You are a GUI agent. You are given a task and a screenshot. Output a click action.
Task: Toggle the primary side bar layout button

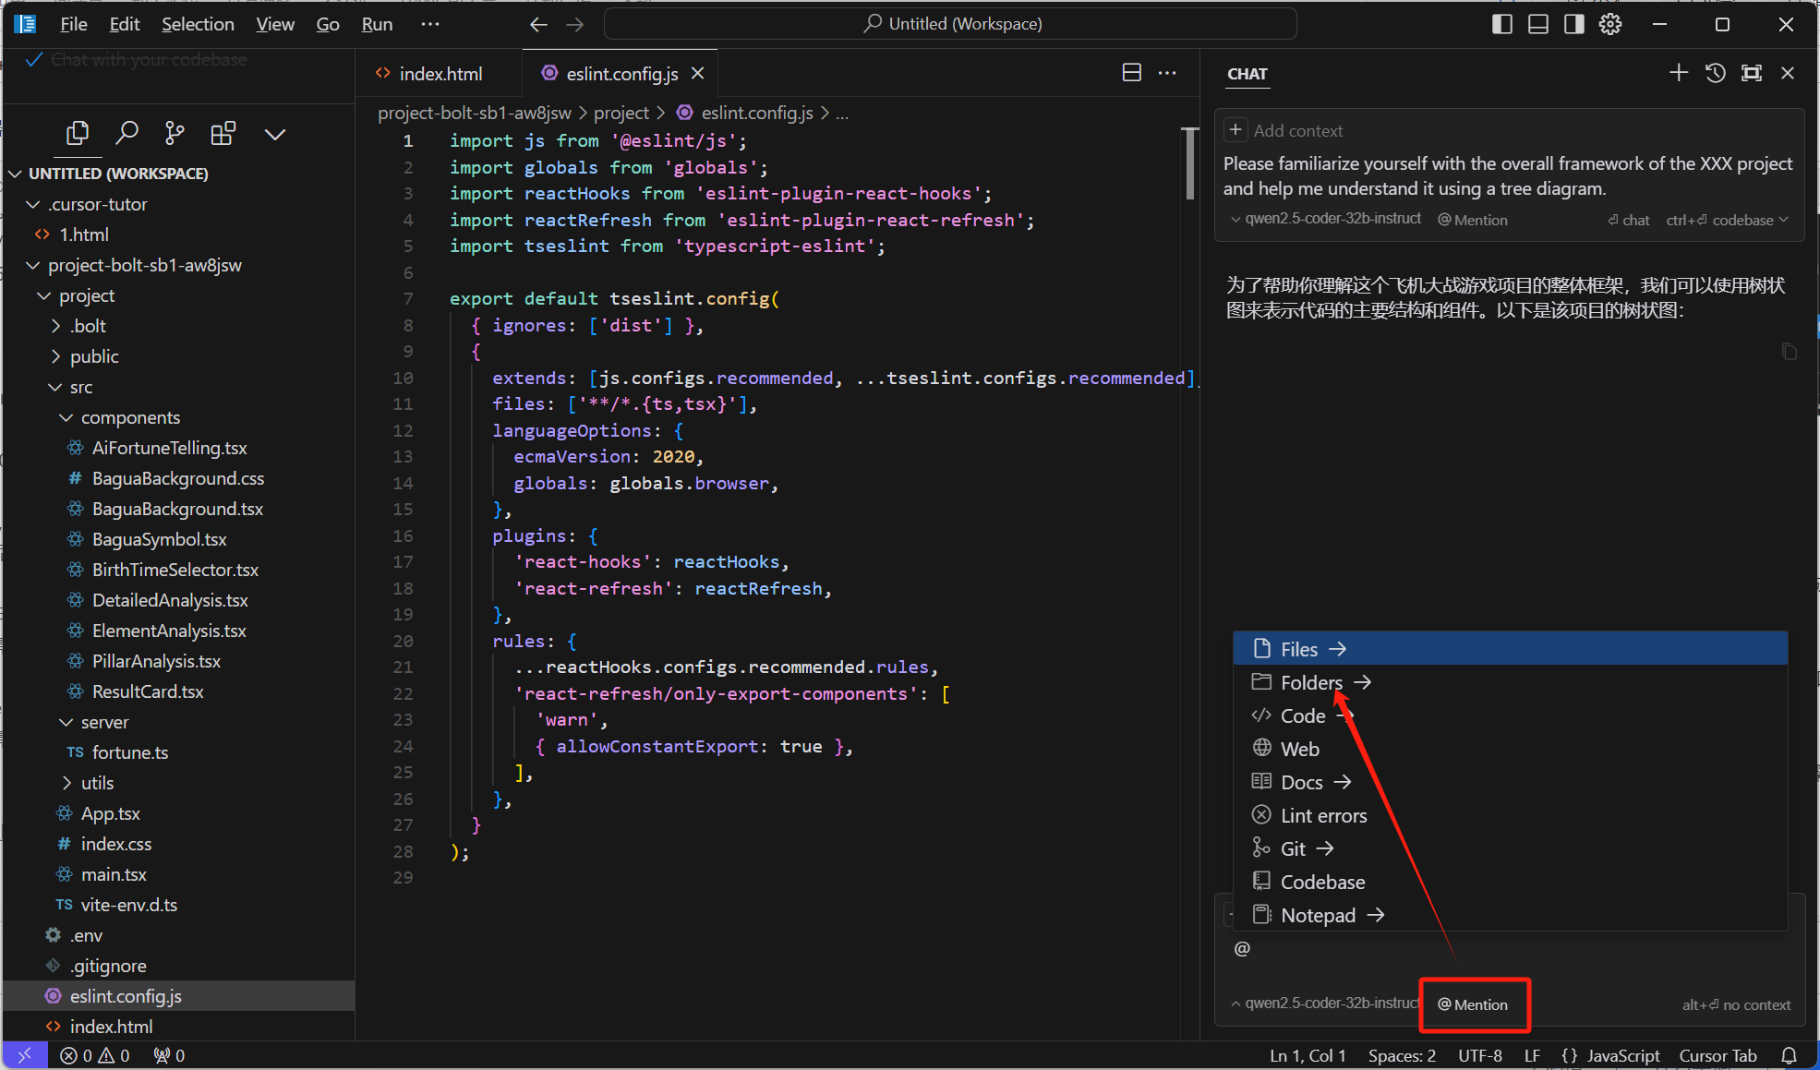coord(1501,24)
